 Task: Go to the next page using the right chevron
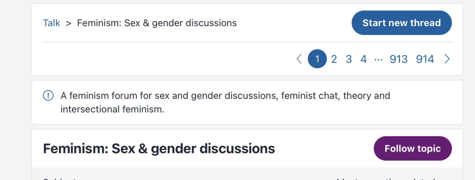[447, 59]
